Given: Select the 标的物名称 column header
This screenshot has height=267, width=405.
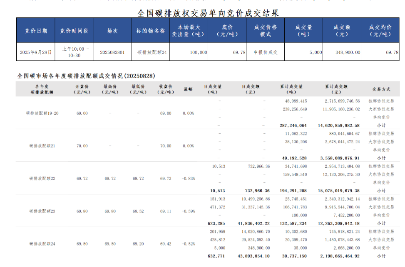Looking at the screenshot, I should coord(150,31).
